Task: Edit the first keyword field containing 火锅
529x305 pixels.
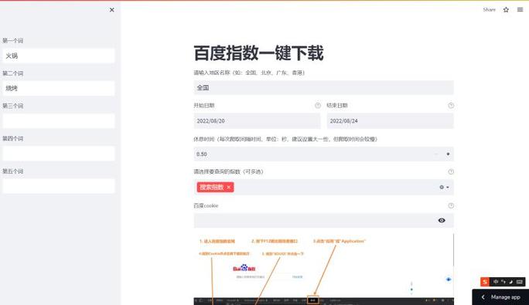Action: [59, 56]
